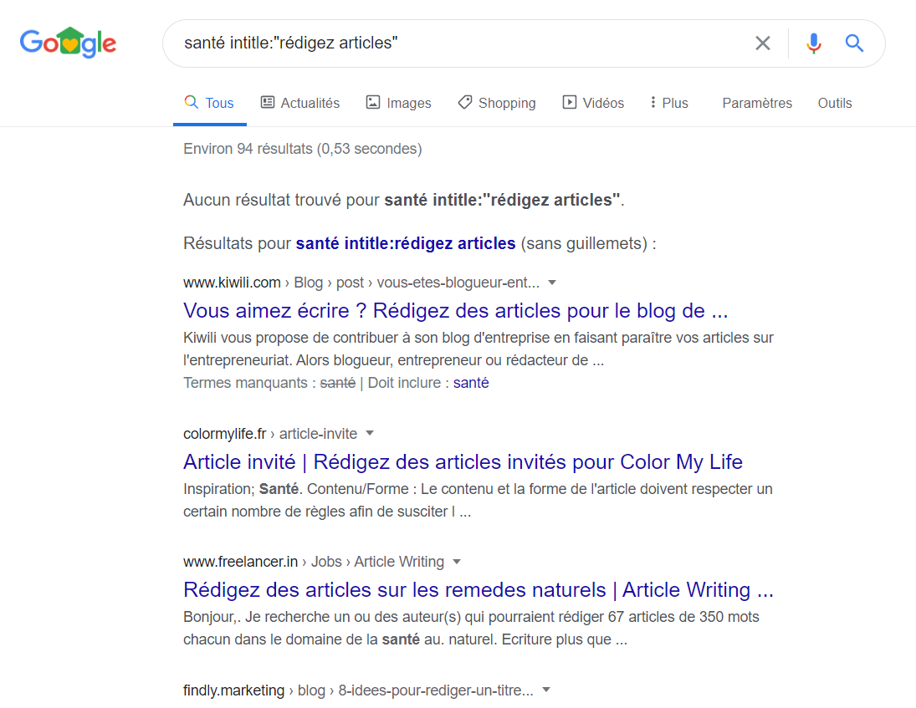Click the Aucun résultat trouvé message

pyautogui.click(x=404, y=201)
